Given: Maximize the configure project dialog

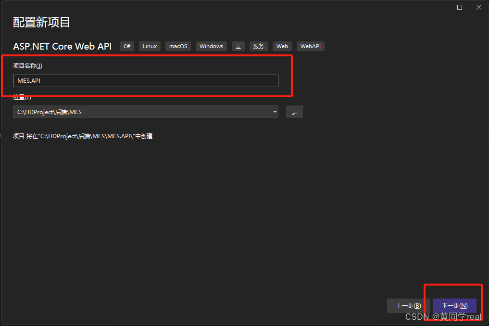Looking at the screenshot, I should pyautogui.click(x=460, y=7).
